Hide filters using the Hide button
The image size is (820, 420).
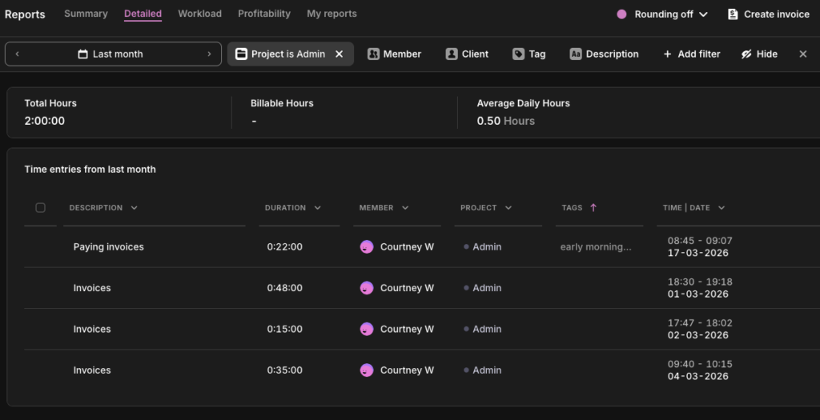pyautogui.click(x=759, y=54)
